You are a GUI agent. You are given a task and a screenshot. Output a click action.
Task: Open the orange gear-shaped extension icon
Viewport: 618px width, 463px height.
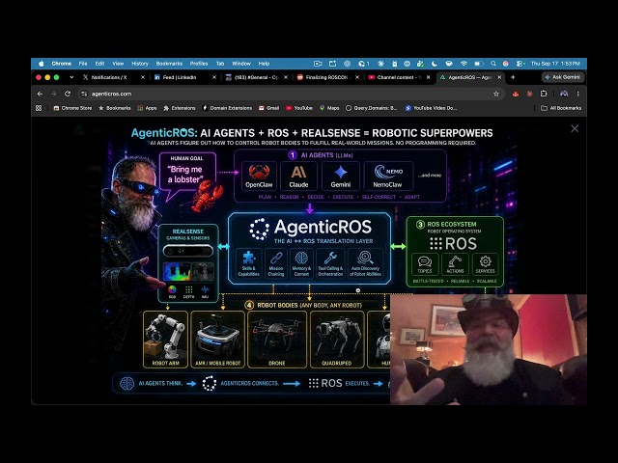click(529, 94)
